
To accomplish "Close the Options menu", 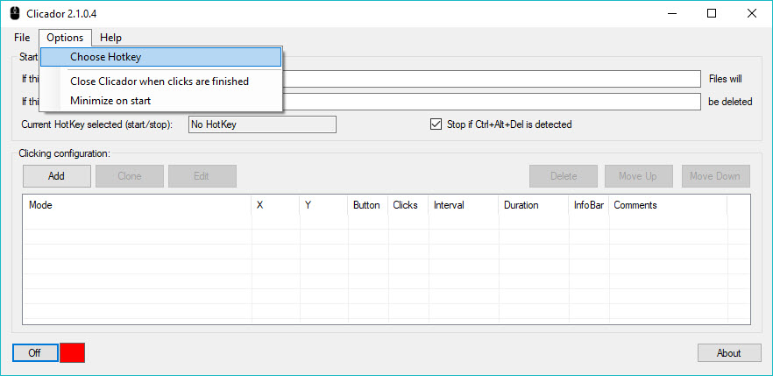I will (65, 38).
